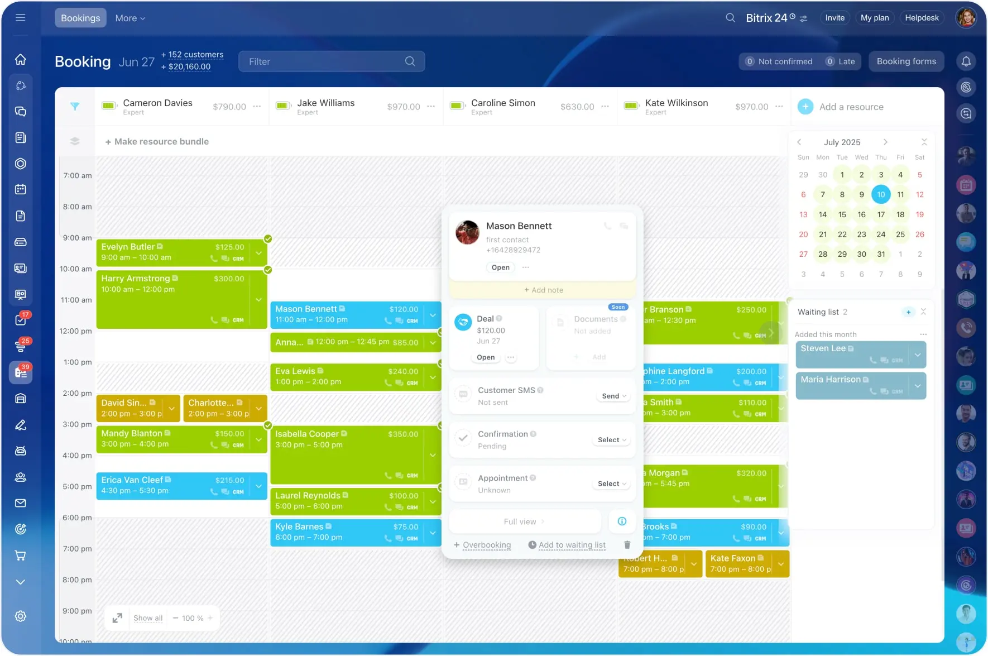Open the info icon beside Full view
The width and height of the screenshot is (988, 656).
click(622, 521)
